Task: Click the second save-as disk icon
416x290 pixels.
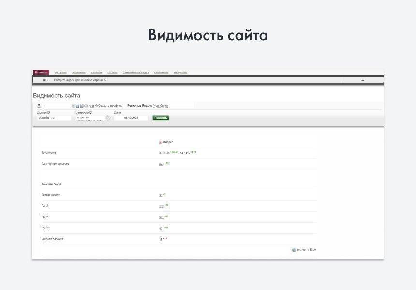Action: click(82, 106)
